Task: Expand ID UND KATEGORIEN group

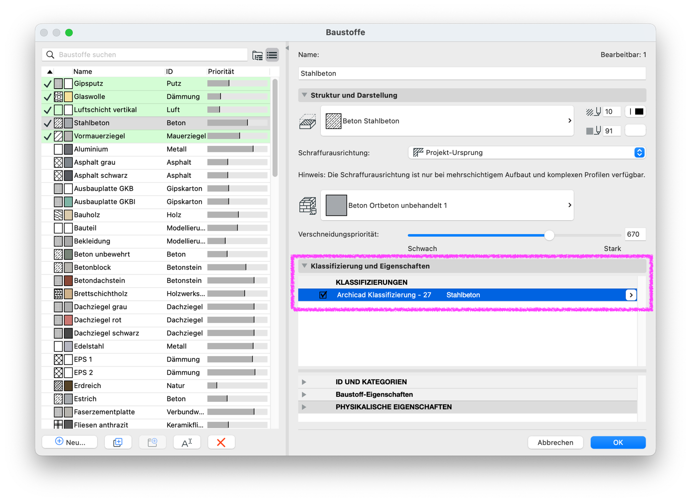Action: (304, 382)
